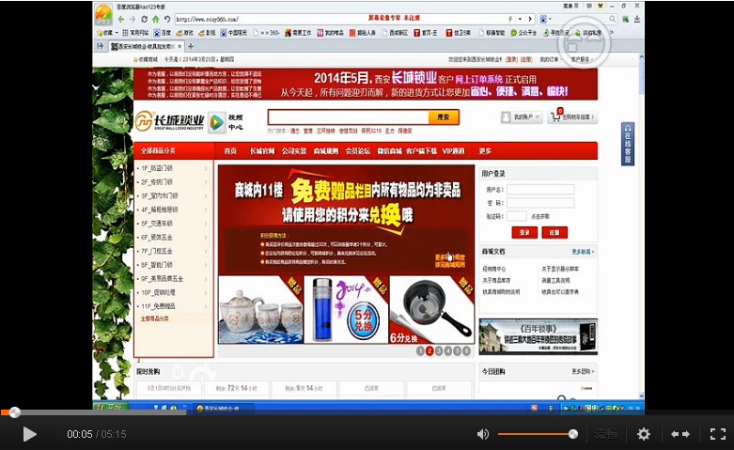Screen dimensions: 734x450
Task: Open the video quality selector
Action: tap(606, 434)
